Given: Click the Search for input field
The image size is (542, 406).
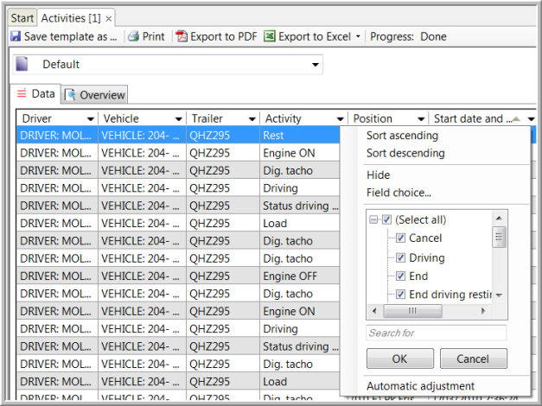Looking at the screenshot, I should point(436,333).
